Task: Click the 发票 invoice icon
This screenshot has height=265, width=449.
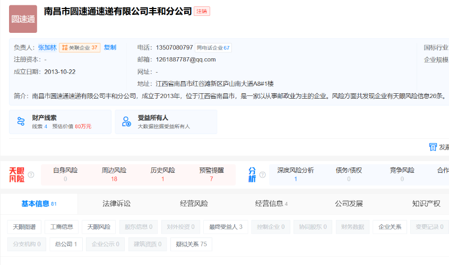Action: point(433,147)
